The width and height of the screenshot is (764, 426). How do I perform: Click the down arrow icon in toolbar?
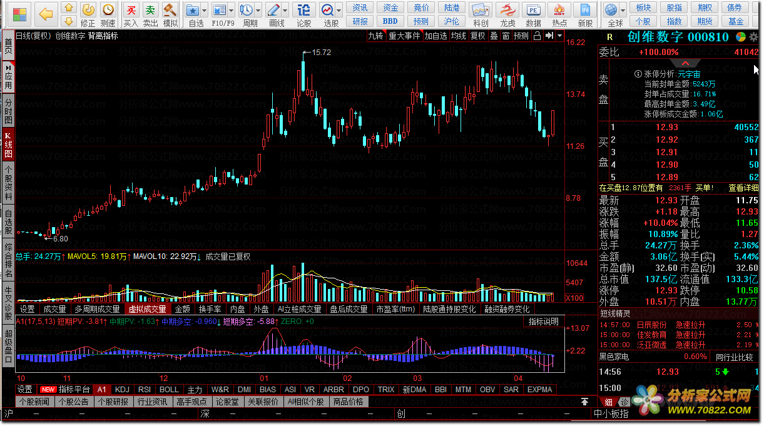pos(69,21)
